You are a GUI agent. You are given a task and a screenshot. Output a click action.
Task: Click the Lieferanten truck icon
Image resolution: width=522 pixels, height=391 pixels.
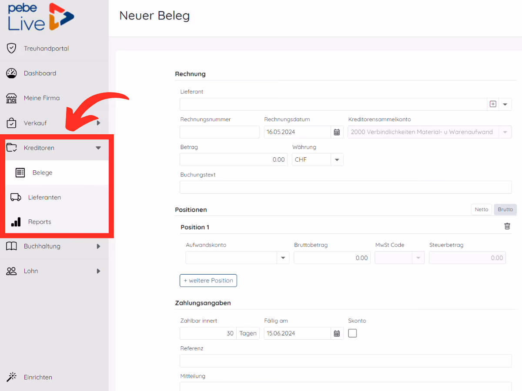point(16,197)
